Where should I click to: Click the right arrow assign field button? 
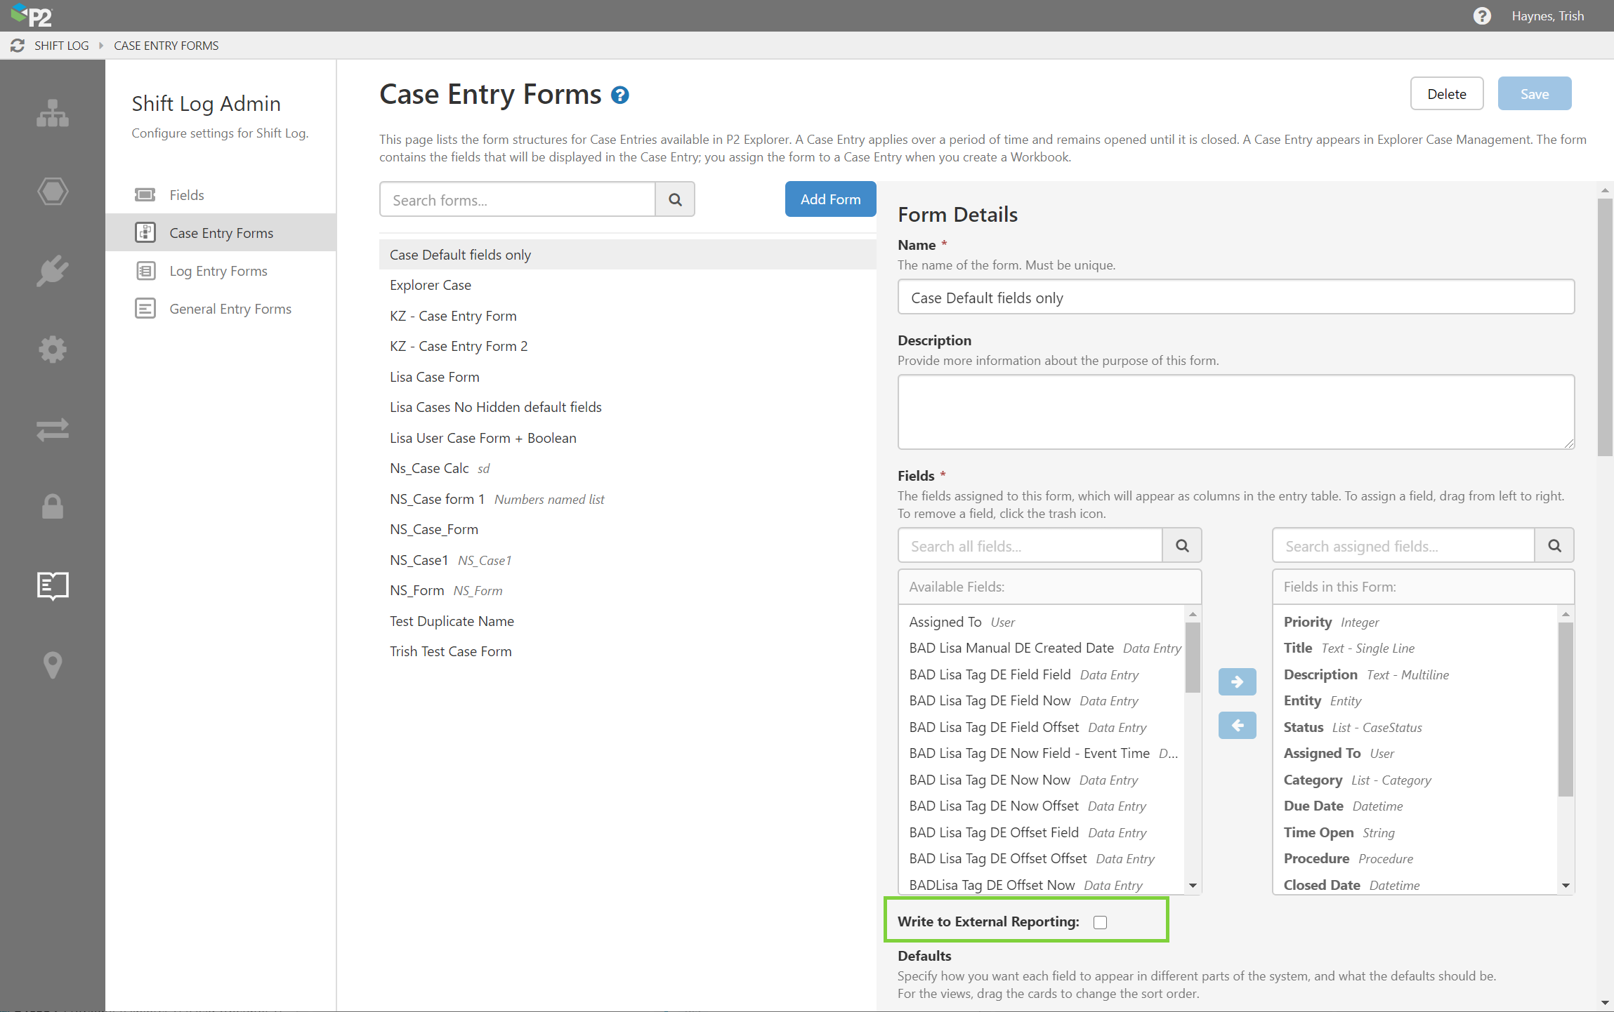(1237, 681)
